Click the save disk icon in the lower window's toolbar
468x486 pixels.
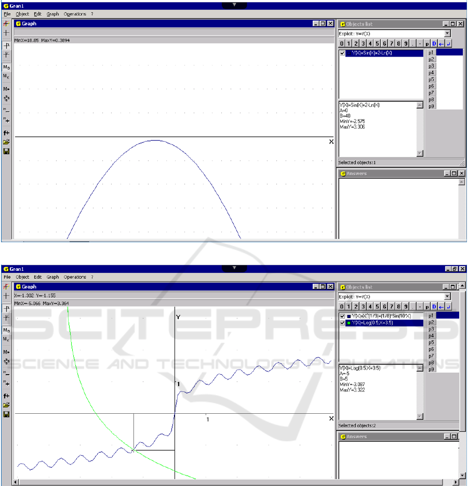coord(6,414)
